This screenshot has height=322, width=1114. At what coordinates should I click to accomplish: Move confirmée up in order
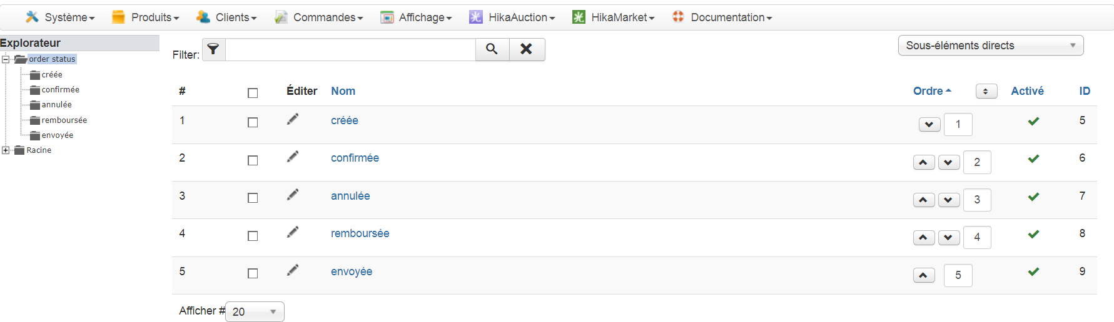[924, 162]
